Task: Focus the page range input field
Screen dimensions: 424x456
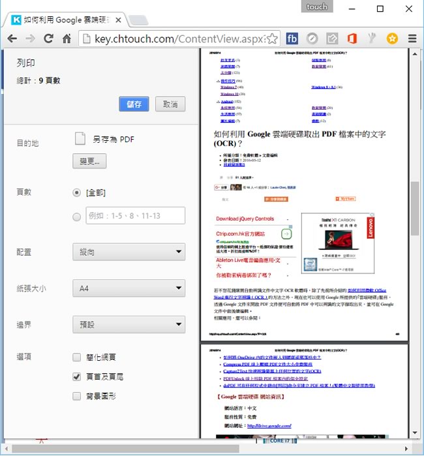Action: [135, 215]
